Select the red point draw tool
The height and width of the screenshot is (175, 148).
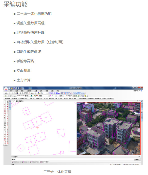click(5, 102)
